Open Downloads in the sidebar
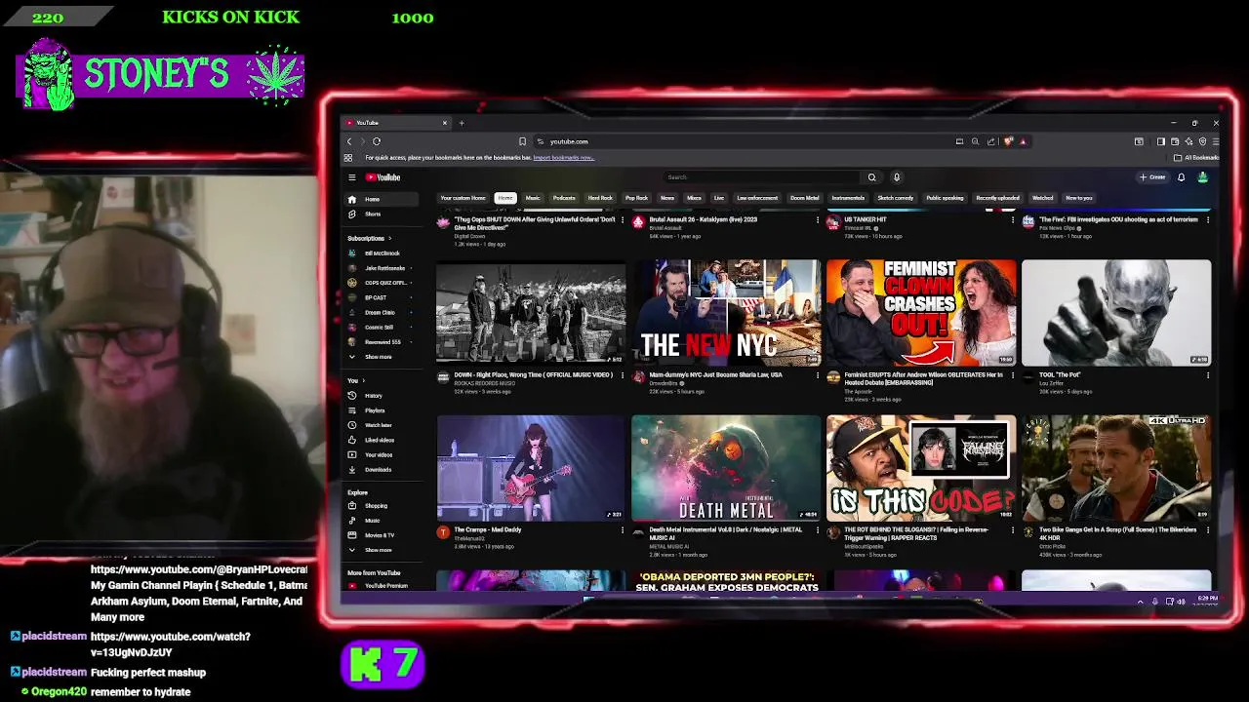 pyautogui.click(x=382, y=469)
